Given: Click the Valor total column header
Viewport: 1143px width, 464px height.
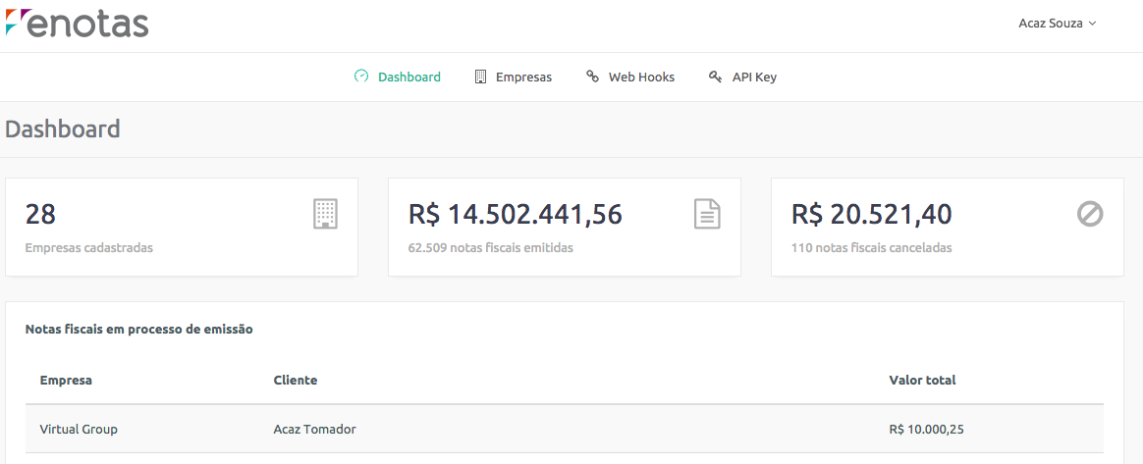Looking at the screenshot, I should 922,381.
